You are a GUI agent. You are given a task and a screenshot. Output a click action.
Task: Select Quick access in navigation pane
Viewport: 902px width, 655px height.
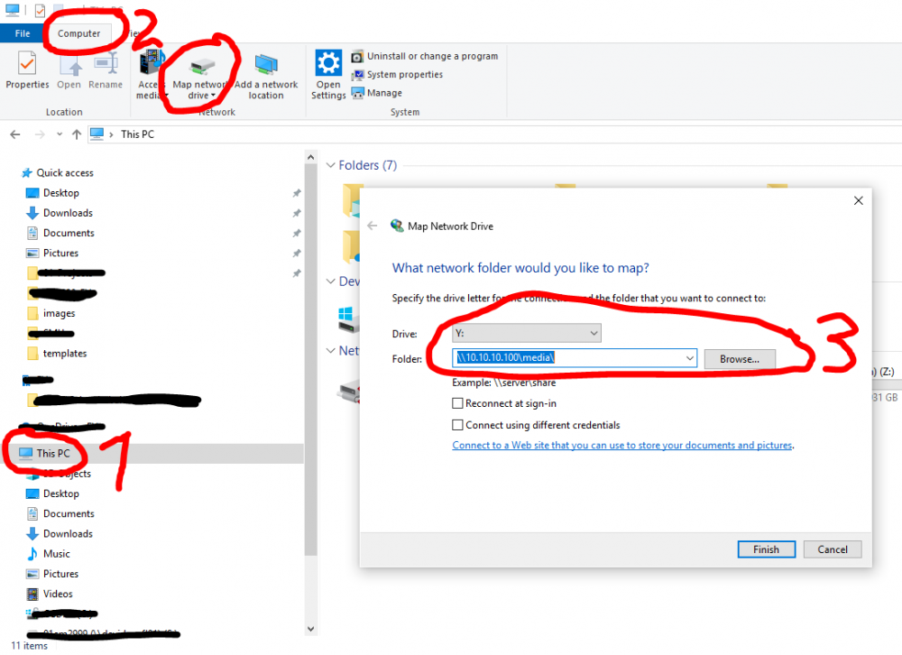(58, 172)
